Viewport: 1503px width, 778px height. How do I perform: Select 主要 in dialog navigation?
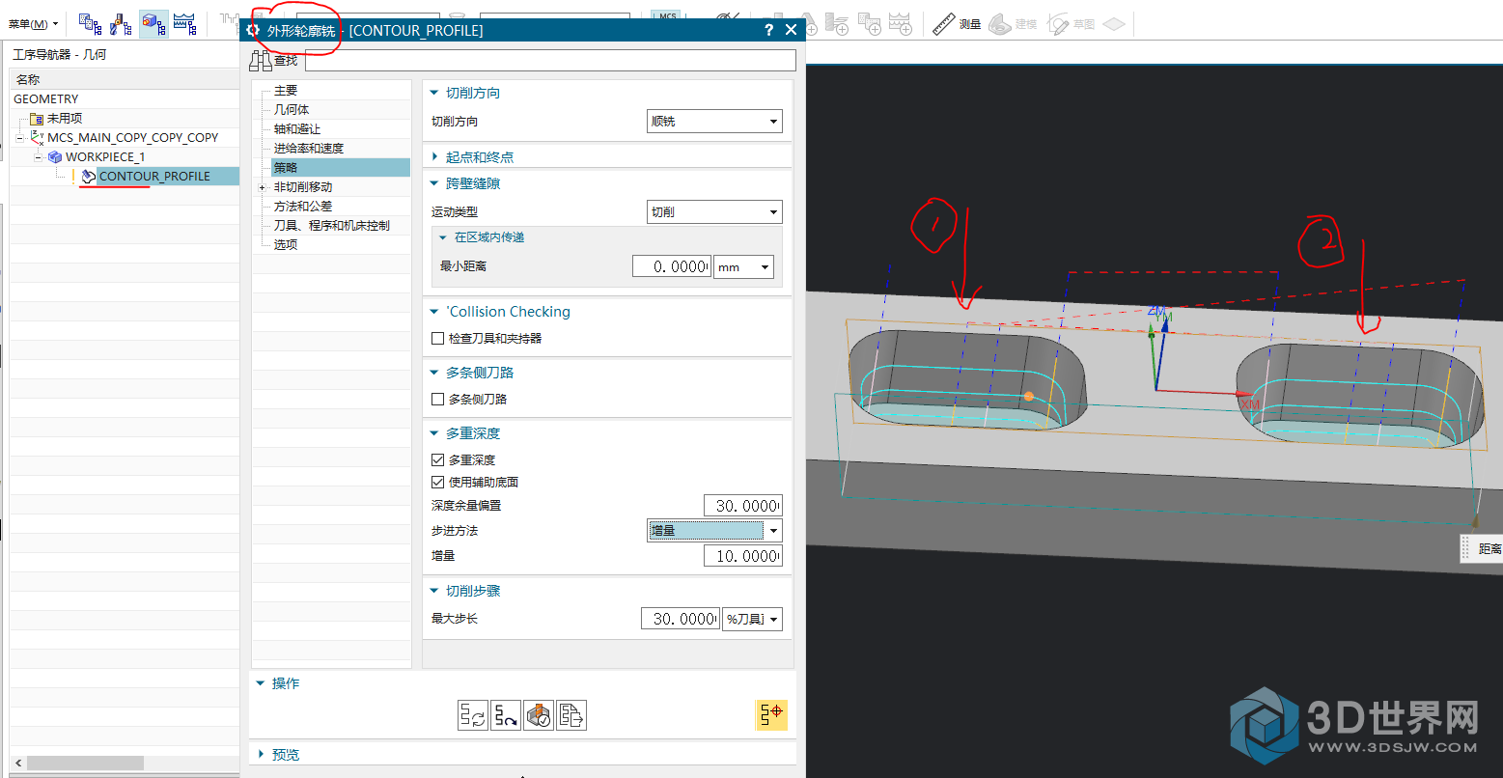click(x=286, y=91)
